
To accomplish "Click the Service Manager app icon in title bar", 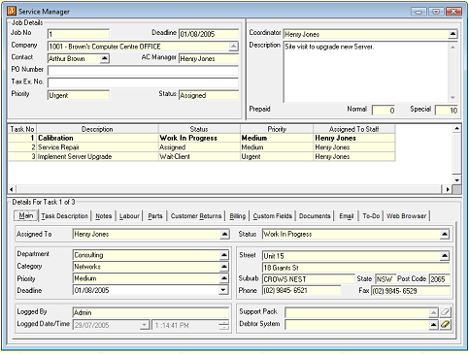I will tap(12, 11).
